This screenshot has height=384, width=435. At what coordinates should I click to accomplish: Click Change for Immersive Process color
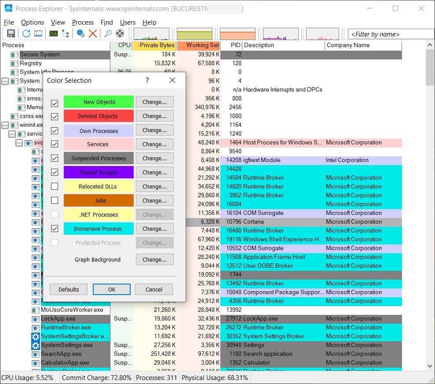click(x=154, y=229)
